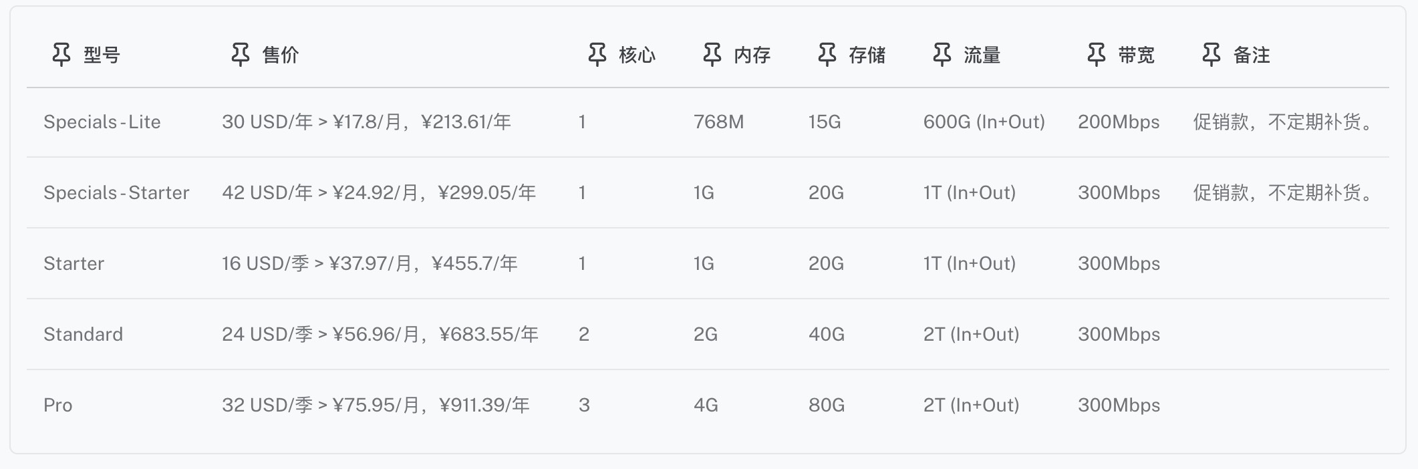
Task: Click the 32 USD/季 price cell
Action: (376, 406)
